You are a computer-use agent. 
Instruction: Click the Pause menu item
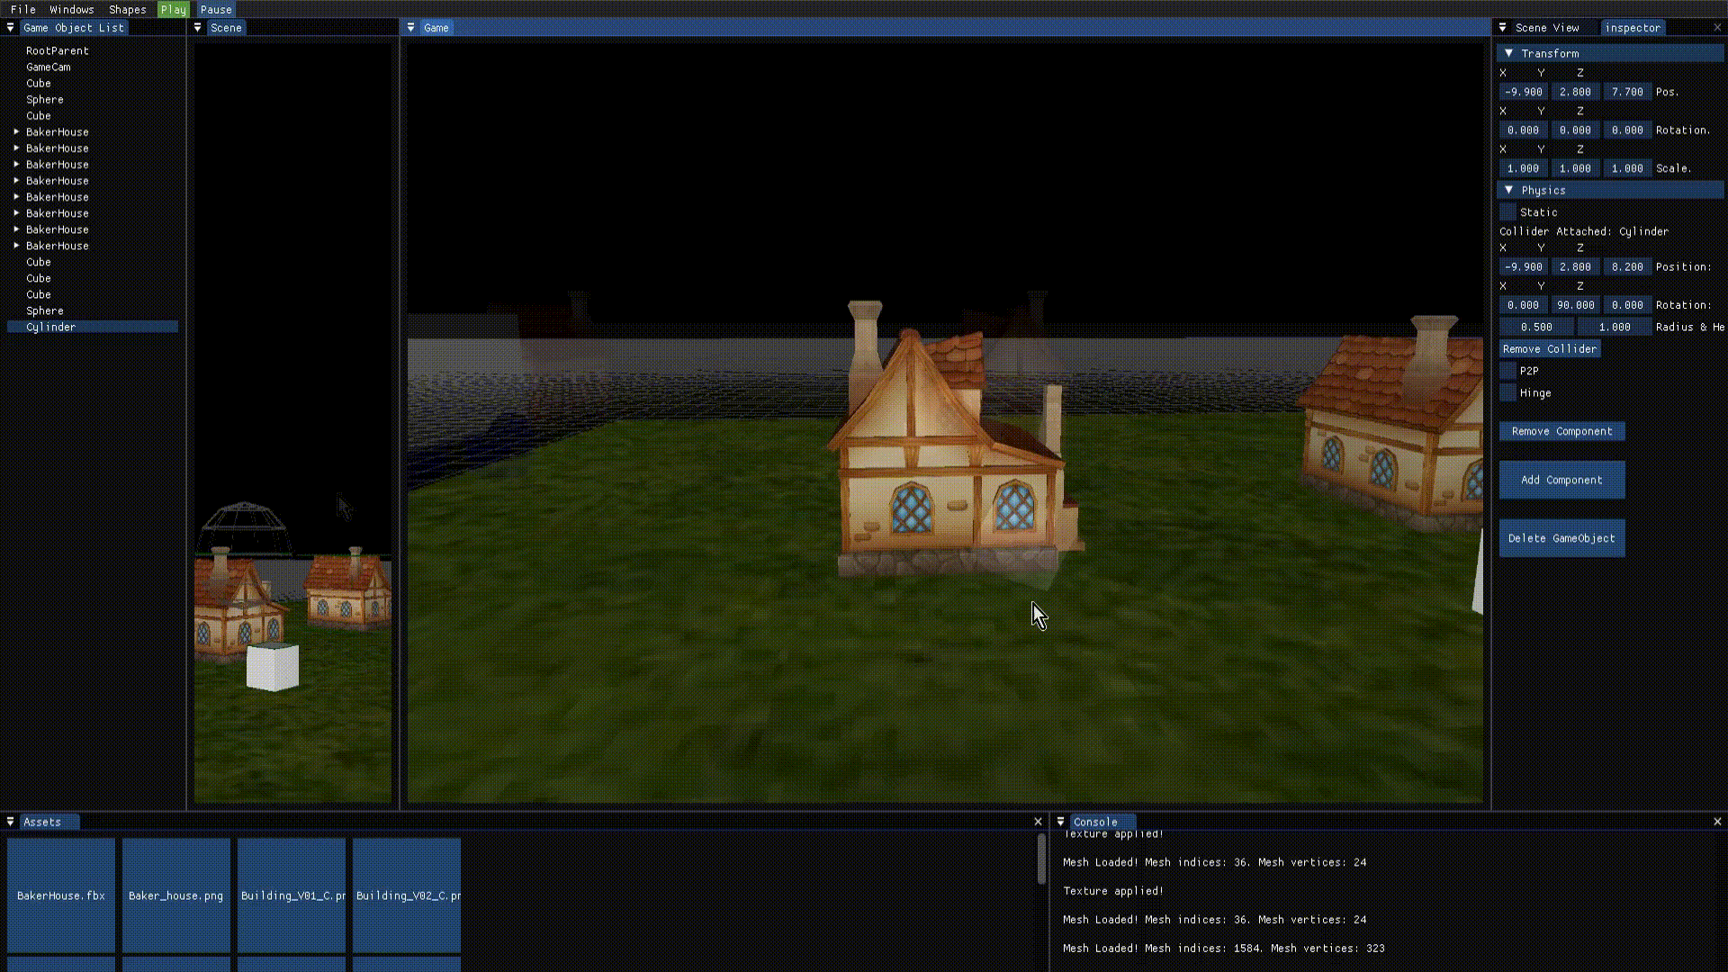pos(216,9)
